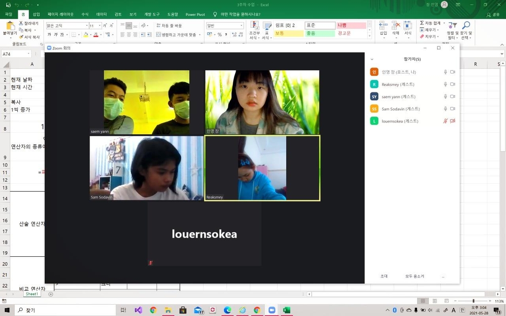This screenshot has width=506, height=316.
Task: Click the AutoSum (자동 합계) icon
Action: (430, 23)
